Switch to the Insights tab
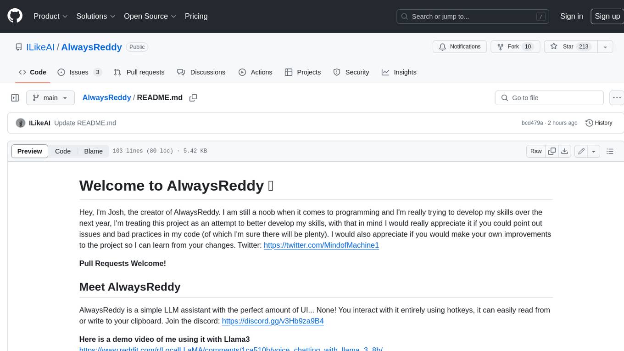Image resolution: width=624 pixels, height=351 pixels. point(399,72)
